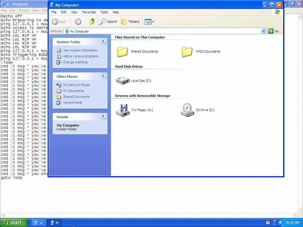Click the Windows flag logo icon
The height and width of the screenshot is (227, 303).
277,12
